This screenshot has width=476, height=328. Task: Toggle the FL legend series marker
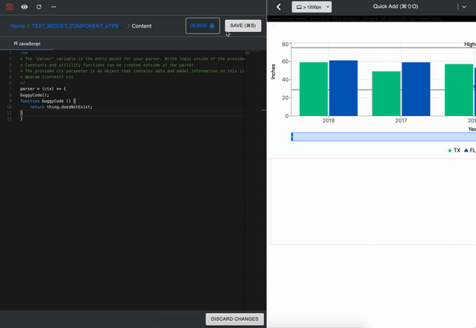[x=466, y=150]
